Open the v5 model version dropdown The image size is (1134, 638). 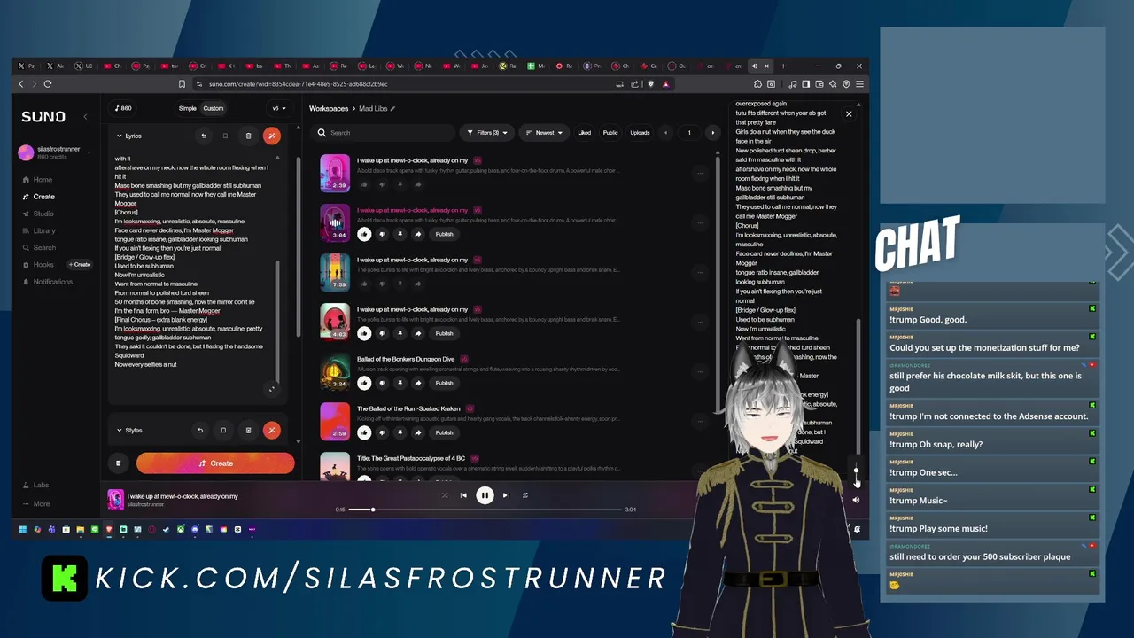pyautogui.click(x=278, y=108)
